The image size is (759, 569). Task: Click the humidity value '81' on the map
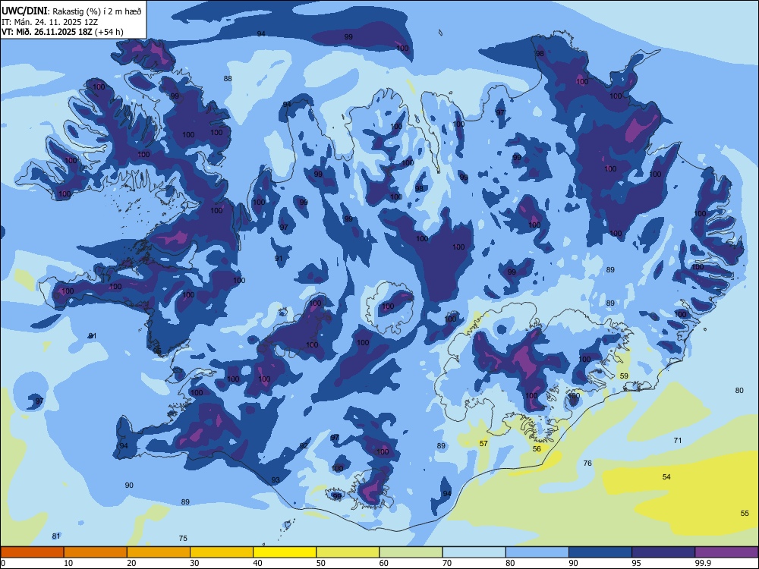pyautogui.click(x=56, y=536)
